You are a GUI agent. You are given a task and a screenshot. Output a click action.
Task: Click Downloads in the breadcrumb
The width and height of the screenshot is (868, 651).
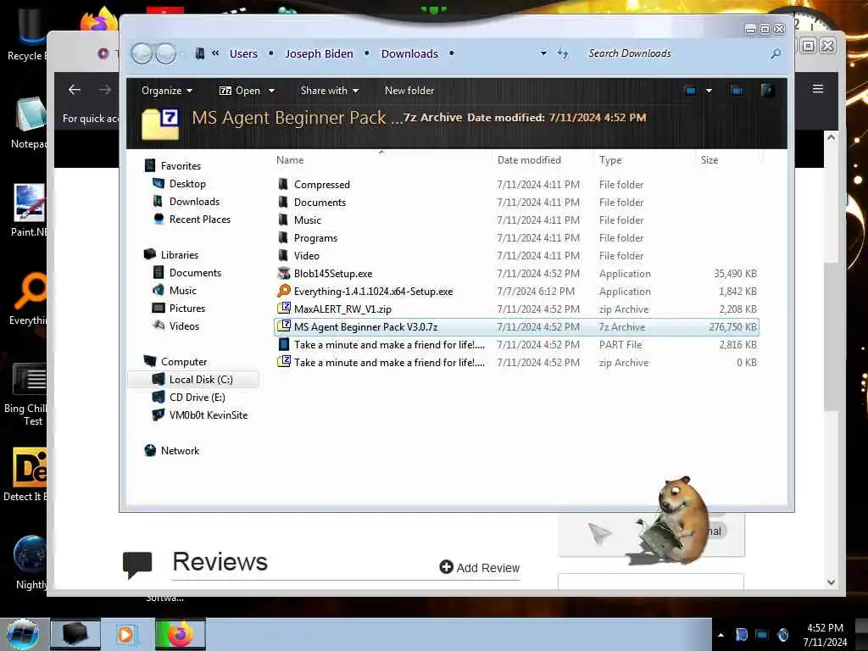point(409,53)
